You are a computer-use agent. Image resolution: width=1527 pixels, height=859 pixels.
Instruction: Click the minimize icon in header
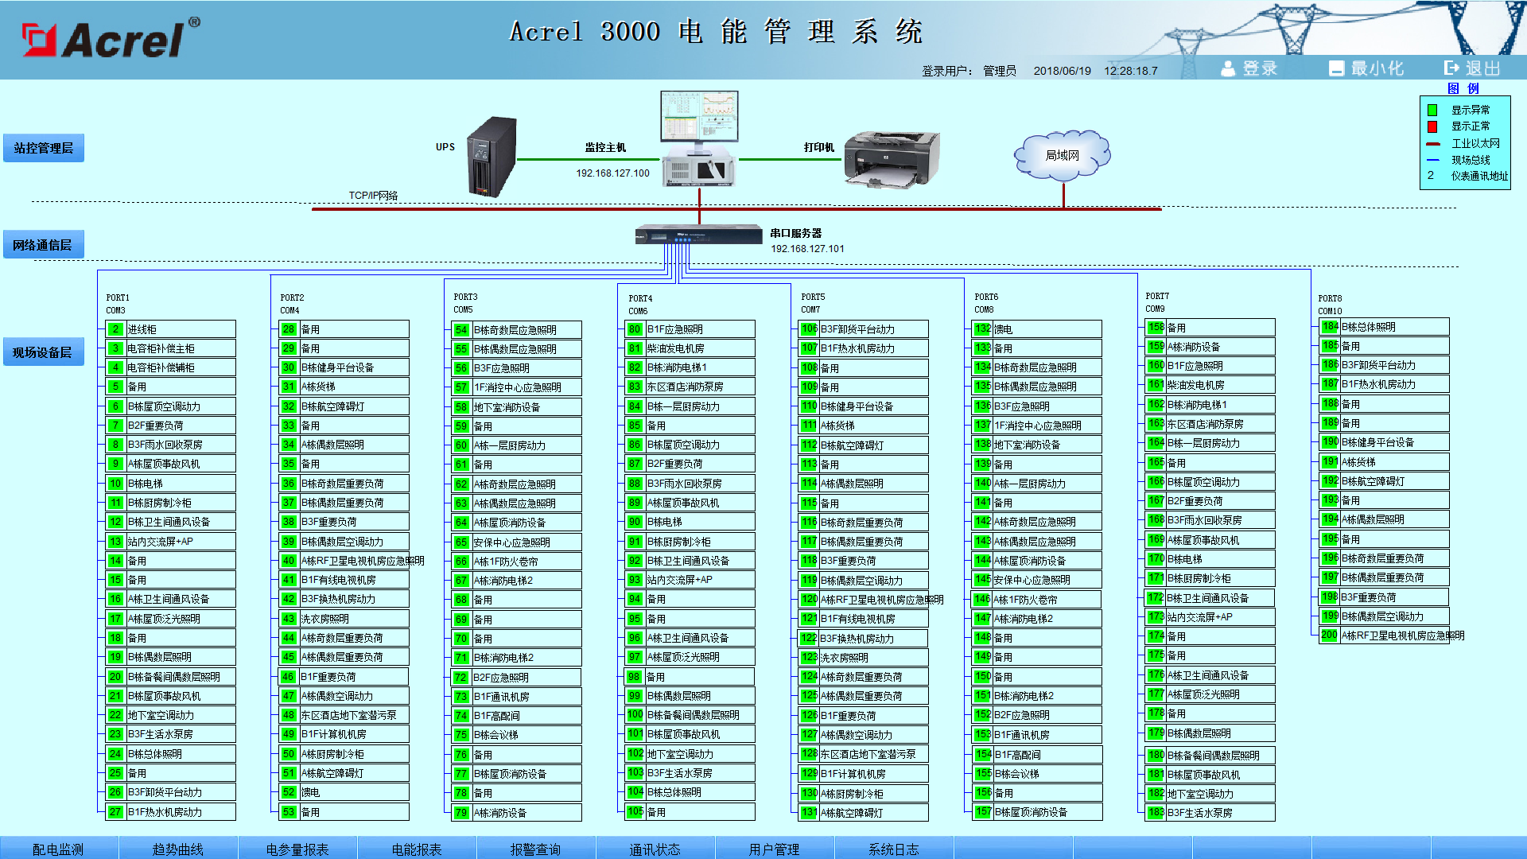(x=1336, y=68)
